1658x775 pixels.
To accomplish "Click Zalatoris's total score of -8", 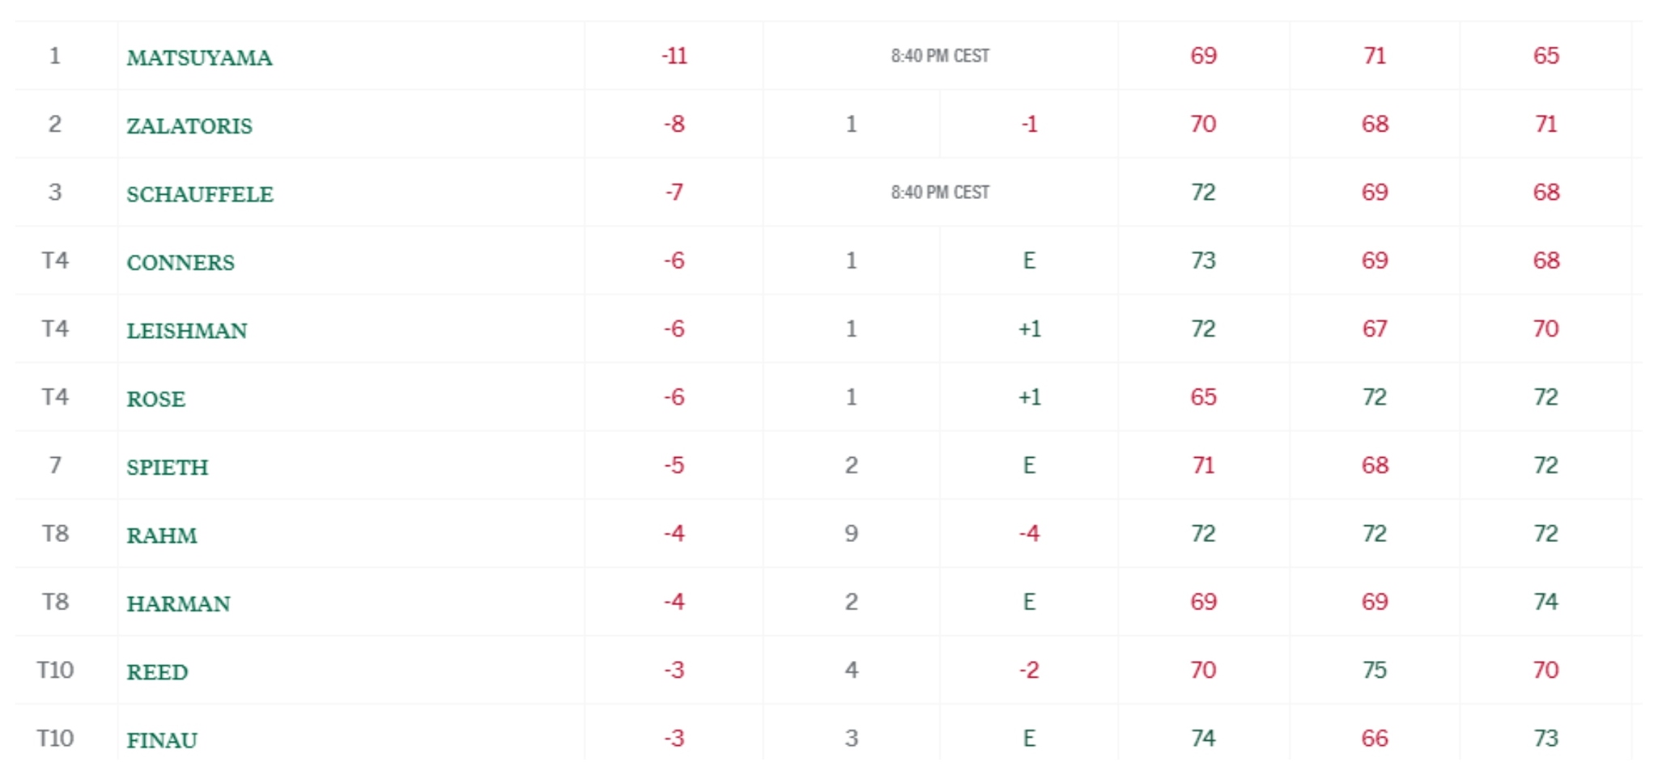I will coord(674,124).
